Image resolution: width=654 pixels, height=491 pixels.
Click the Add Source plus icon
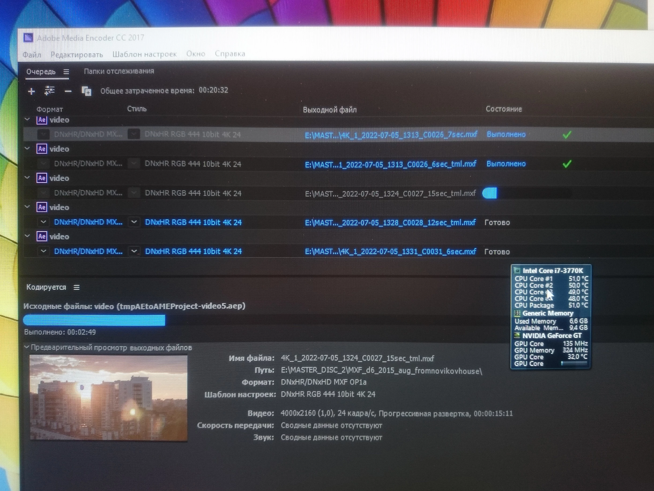click(x=31, y=91)
